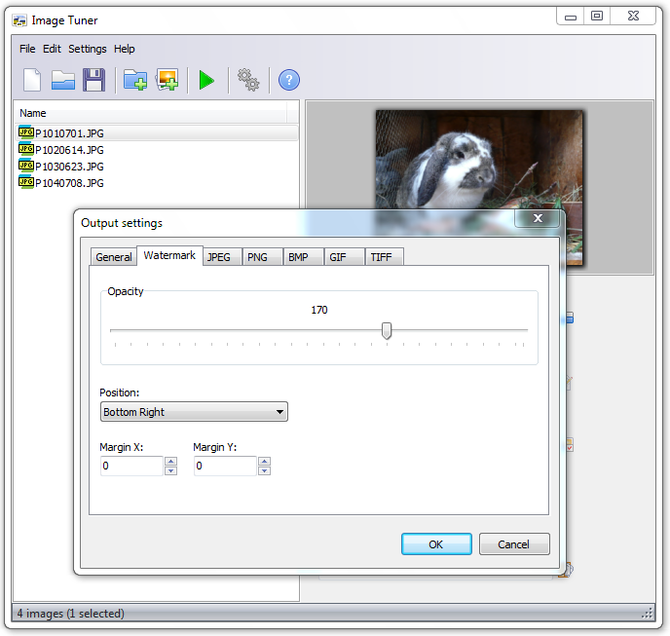This screenshot has width=670, height=636.
Task: Open the Settings menu
Action: click(88, 49)
